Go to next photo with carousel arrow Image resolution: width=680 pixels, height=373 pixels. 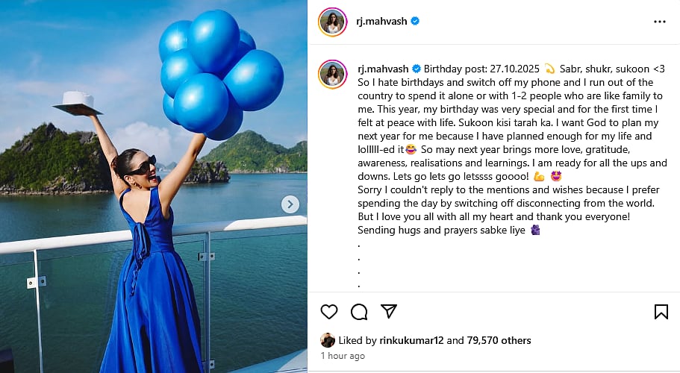pyautogui.click(x=290, y=204)
